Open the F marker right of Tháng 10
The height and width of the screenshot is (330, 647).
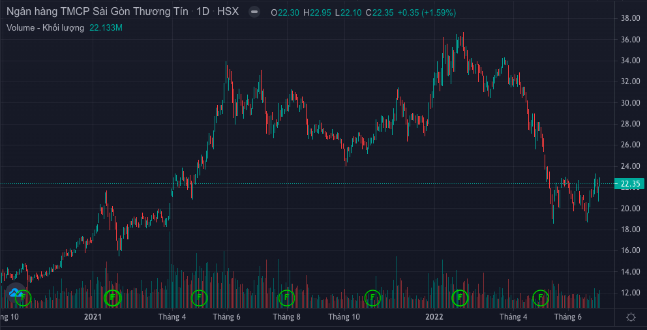pyautogui.click(x=372, y=298)
